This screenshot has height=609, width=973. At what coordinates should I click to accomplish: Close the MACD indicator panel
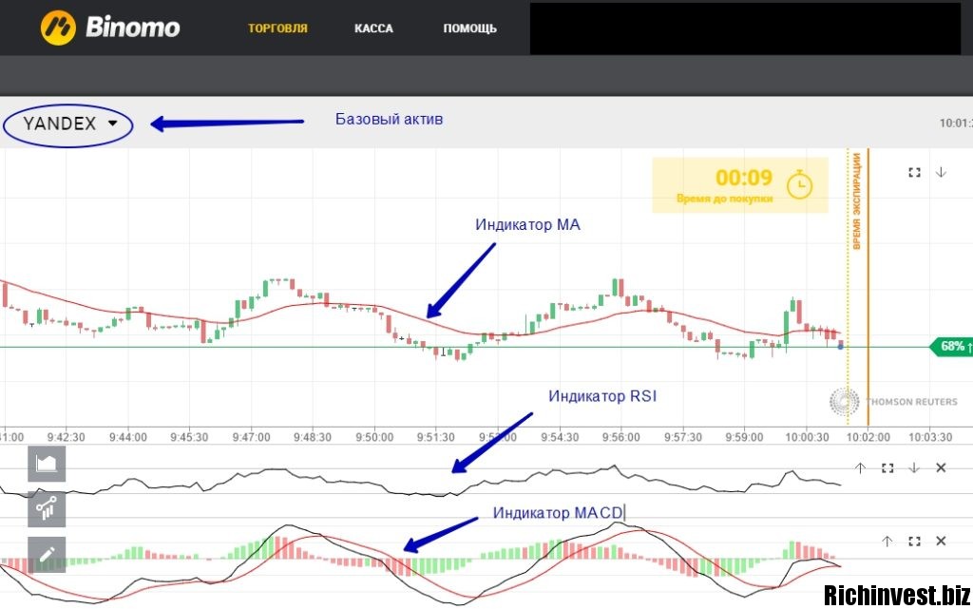pos(941,542)
